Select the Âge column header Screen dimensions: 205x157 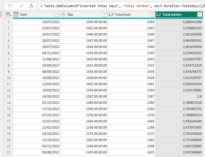84,14
